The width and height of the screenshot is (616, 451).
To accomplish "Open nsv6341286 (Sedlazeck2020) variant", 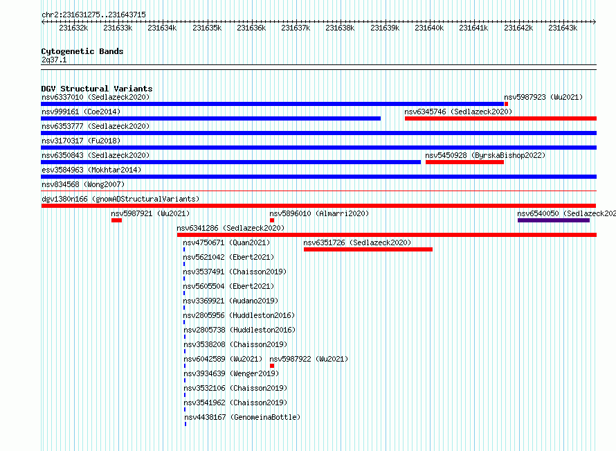I will (230, 228).
